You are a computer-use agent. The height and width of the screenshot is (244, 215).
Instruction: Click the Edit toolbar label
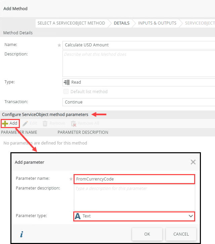pos(34,123)
